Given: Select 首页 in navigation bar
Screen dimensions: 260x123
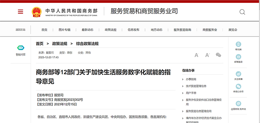Looking at the screenshot, I should [44, 30].
